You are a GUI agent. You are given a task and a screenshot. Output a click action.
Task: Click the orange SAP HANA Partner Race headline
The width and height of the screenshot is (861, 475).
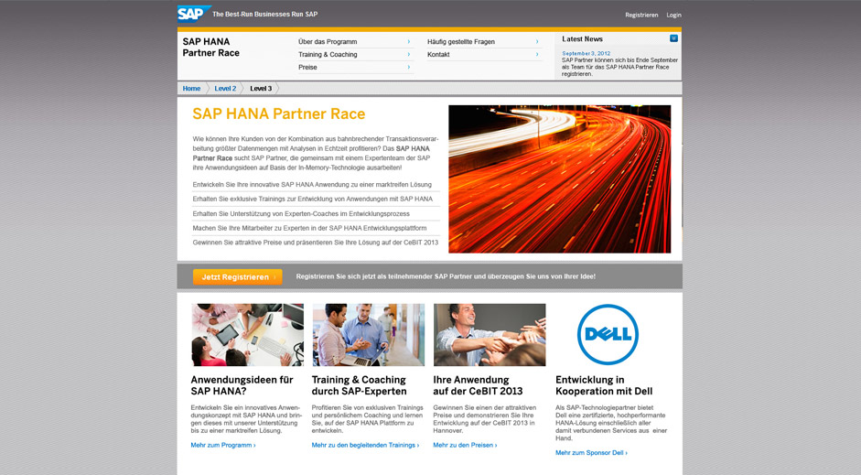point(279,113)
